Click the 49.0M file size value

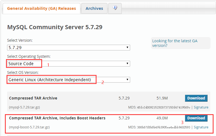[162, 118]
